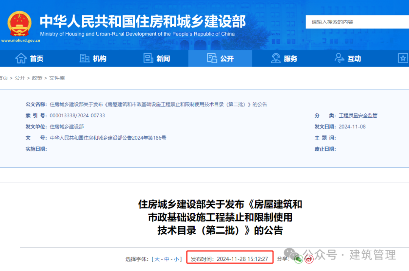Viewport: 409px width, 271px height.
Task: Open the 新闻 navigation menu item
Action: pos(162,58)
